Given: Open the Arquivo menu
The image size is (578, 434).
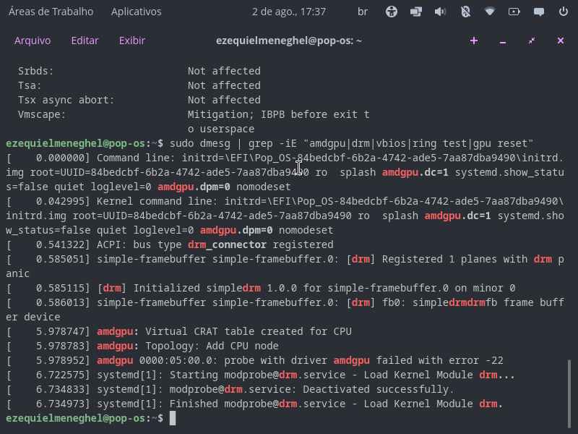Looking at the screenshot, I should point(33,41).
